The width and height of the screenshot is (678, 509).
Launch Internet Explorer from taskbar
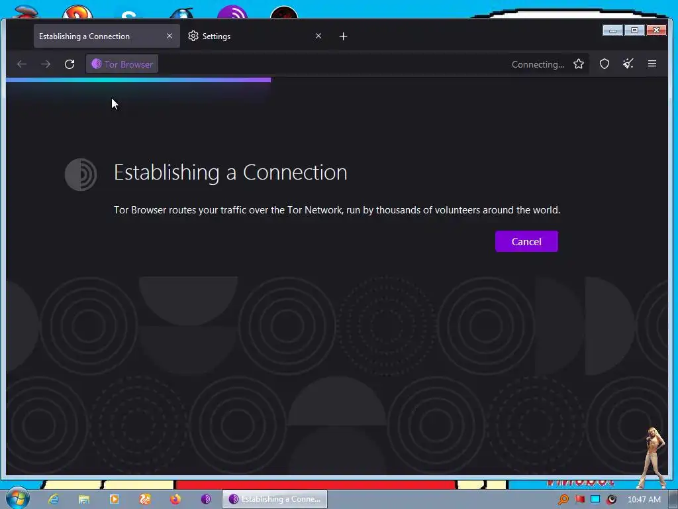click(x=54, y=499)
